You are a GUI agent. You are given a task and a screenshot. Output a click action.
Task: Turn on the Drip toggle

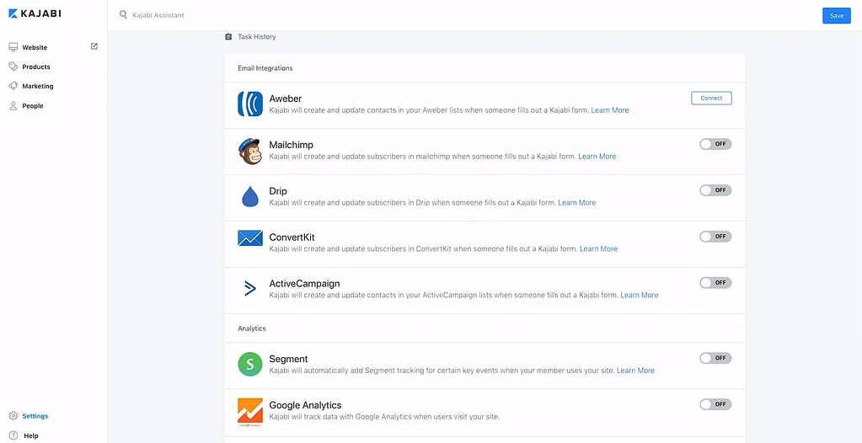click(x=715, y=190)
